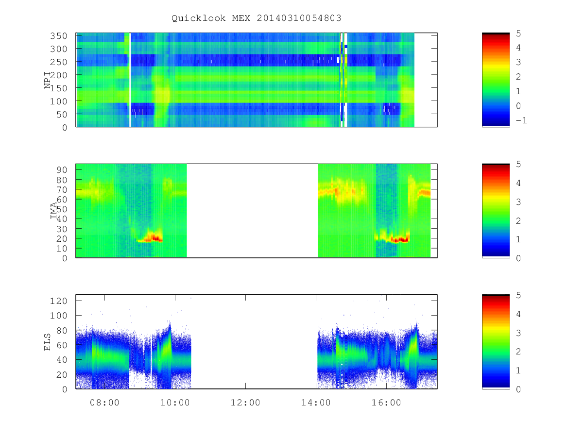Select the ELS axis label
Screen dimensions: 583x437
(48, 341)
